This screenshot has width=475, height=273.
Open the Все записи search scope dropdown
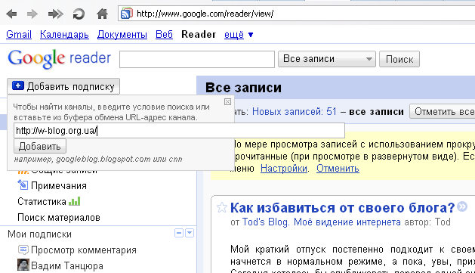(327, 59)
